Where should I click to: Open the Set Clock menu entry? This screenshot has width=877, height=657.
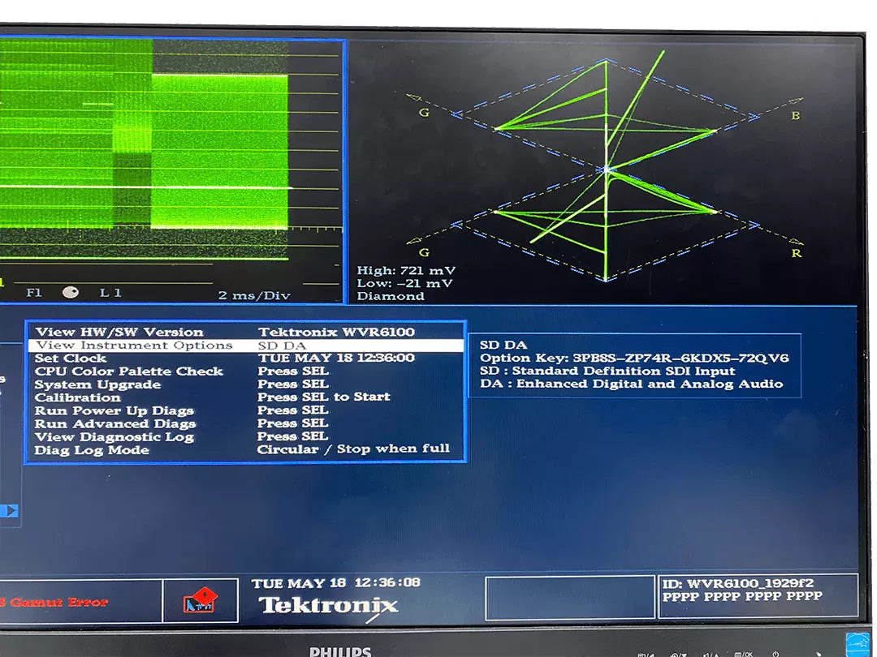point(71,358)
